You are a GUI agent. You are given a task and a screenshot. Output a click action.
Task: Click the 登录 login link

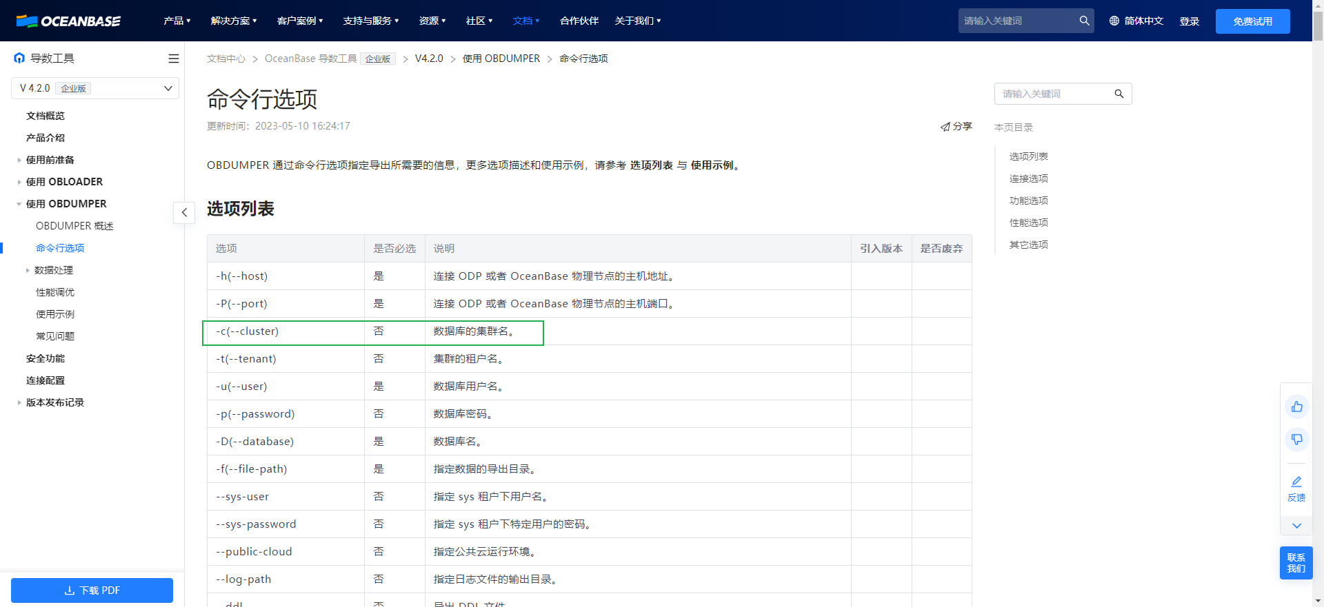(x=1189, y=21)
